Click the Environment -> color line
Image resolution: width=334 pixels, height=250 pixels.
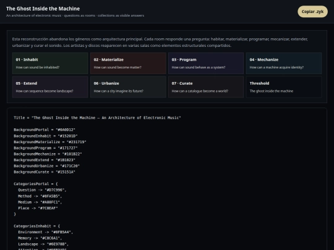[46, 232]
